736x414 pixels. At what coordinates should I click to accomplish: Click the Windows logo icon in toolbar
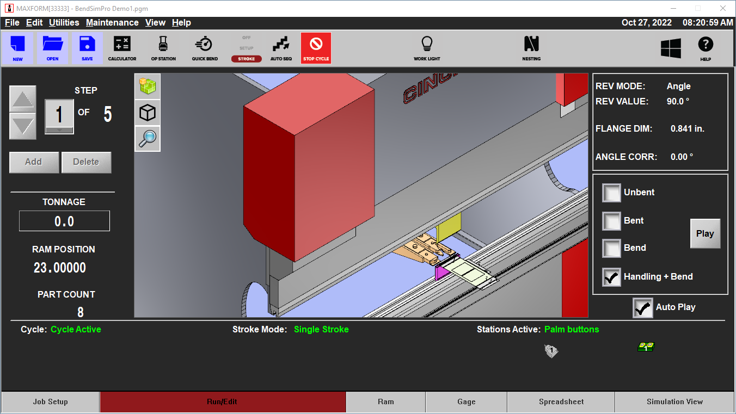(671, 48)
